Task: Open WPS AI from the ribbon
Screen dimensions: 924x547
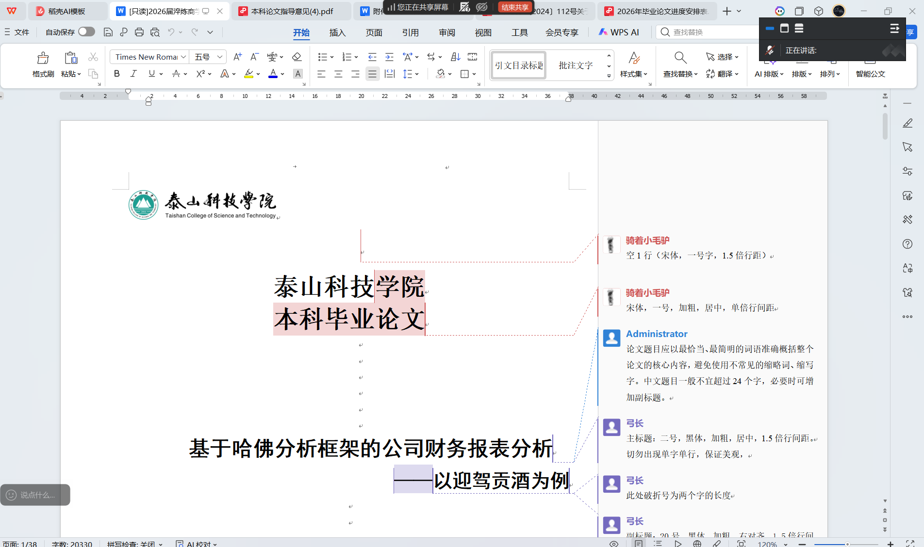Action: (619, 32)
